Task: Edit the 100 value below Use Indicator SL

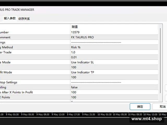Action: [x=114, y=67]
